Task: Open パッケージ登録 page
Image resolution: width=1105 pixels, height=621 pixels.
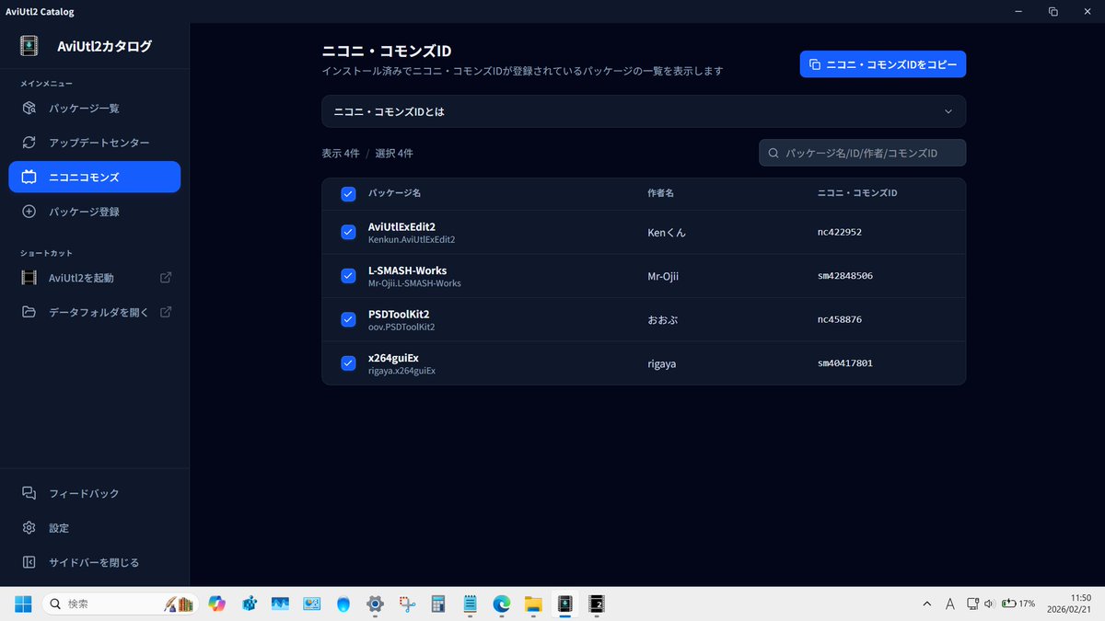Action: pos(94,212)
